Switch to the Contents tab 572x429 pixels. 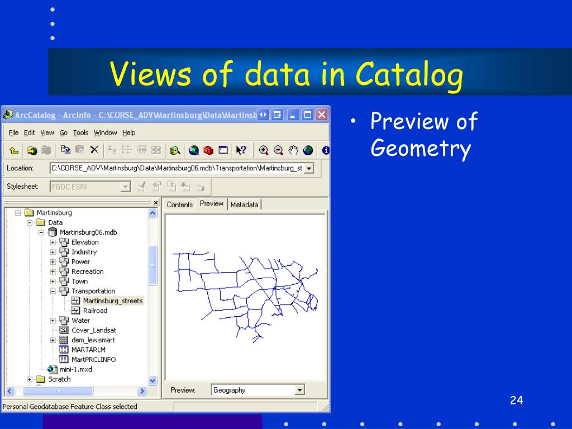(179, 204)
